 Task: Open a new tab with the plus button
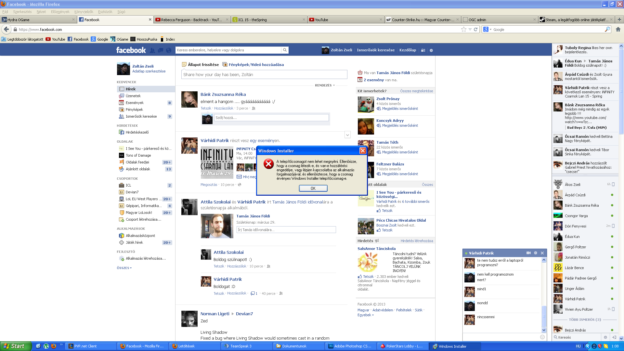coord(619,19)
